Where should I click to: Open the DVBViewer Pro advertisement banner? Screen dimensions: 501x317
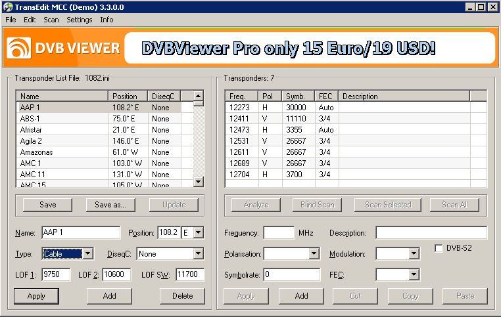pos(309,47)
